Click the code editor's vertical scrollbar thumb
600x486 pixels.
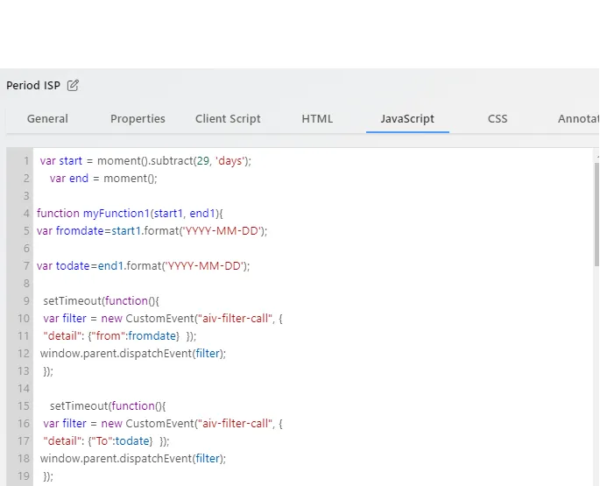pyautogui.click(x=596, y=215)
